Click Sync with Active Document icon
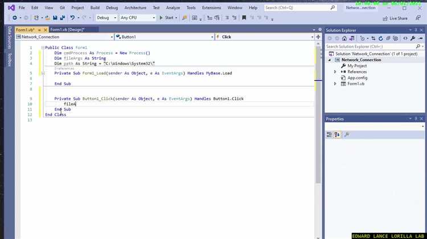The width and height of the screenshot is (427, 239). [373, 39]
